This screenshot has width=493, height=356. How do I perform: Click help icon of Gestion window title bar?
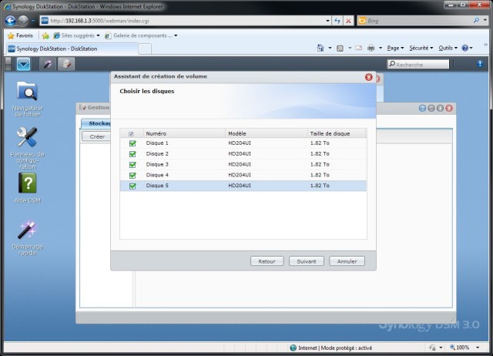pyautogui.click(x=422, y=108)
